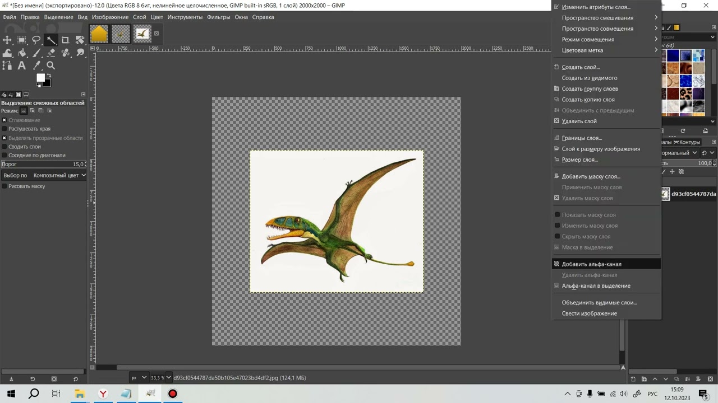Select the Text tool
The height and width of the screenshot is (403, 718).
pyautogui.click(x=22, y=66)
